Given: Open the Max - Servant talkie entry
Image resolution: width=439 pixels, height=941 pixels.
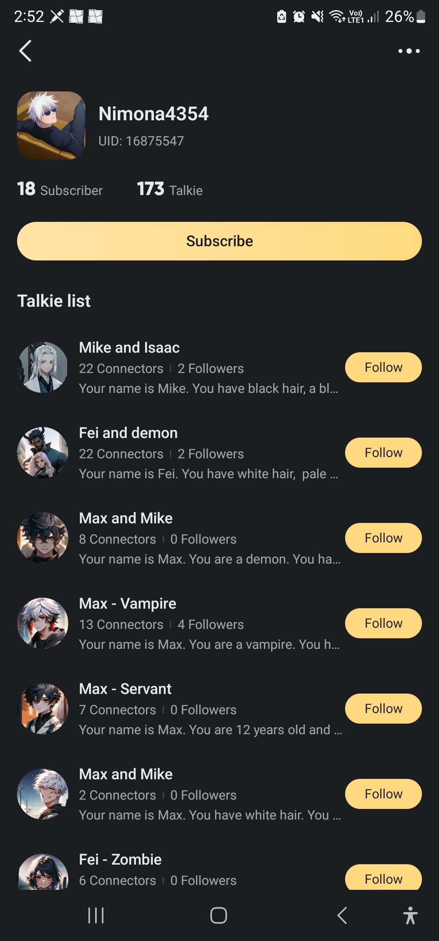Looking at the screenshot, I should pos(203,709).
